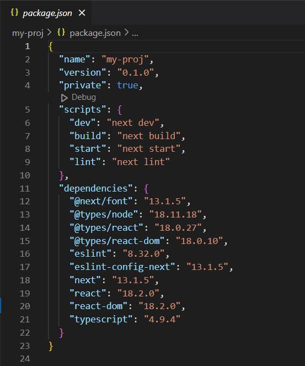The image size is (305, 366).
Task: Expand the breadcrumb ellipsis symbol list
Action: point(135,34)
